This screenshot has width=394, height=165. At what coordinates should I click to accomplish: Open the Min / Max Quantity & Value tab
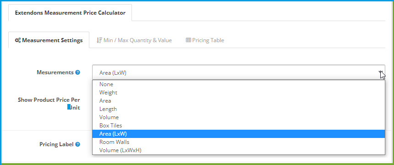click(x=134, y=40)
